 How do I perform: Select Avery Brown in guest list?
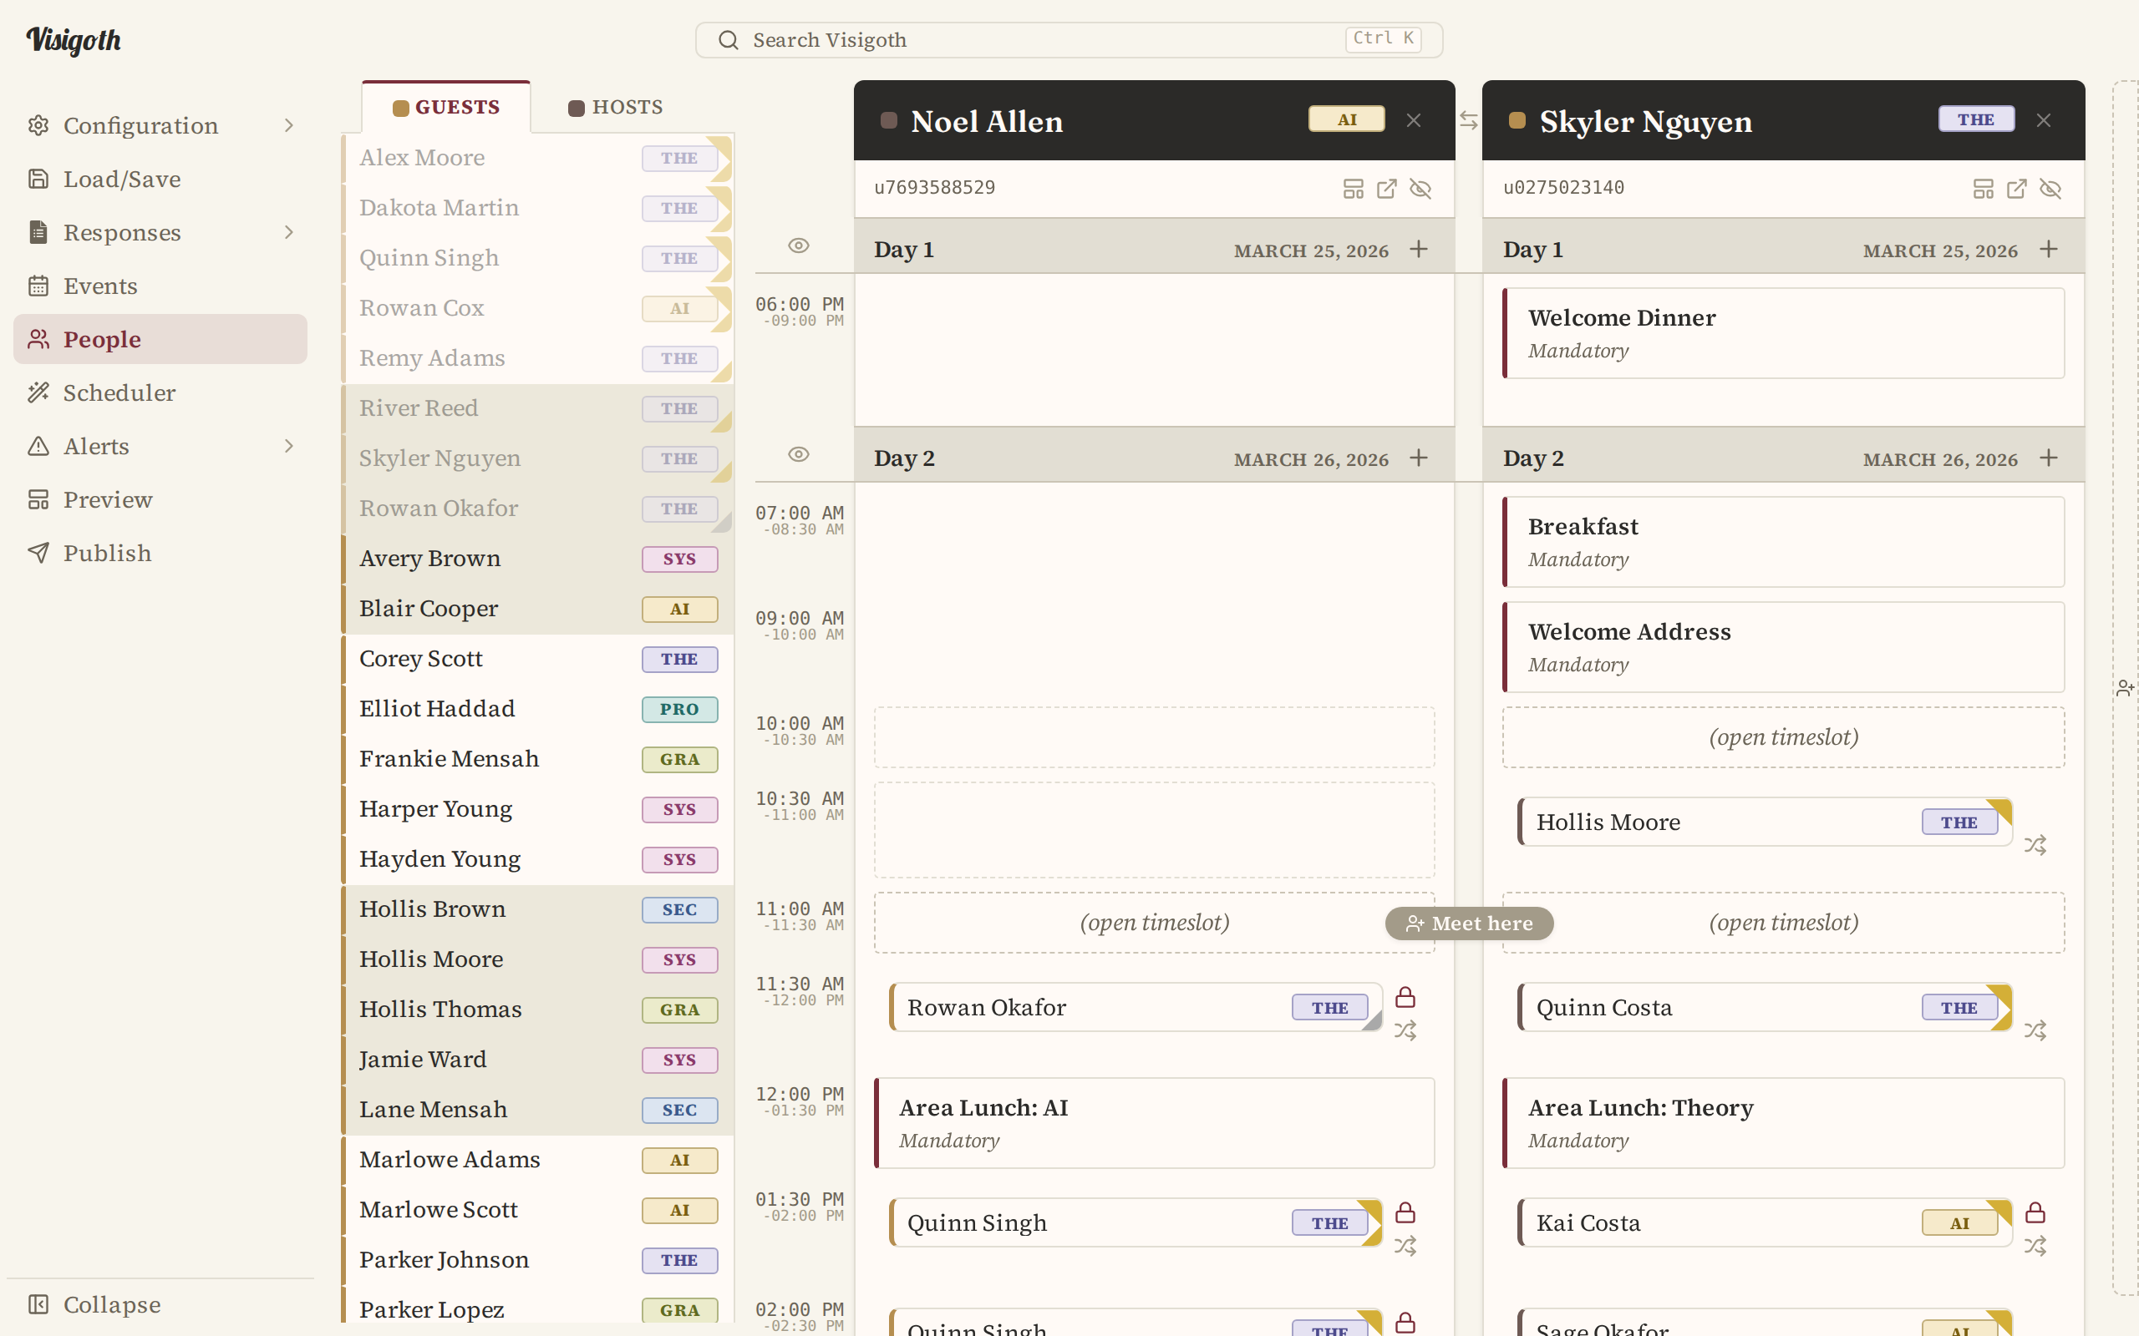click(x=538, y=559)
